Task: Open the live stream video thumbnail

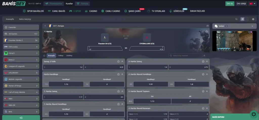Action: [234, 41]
